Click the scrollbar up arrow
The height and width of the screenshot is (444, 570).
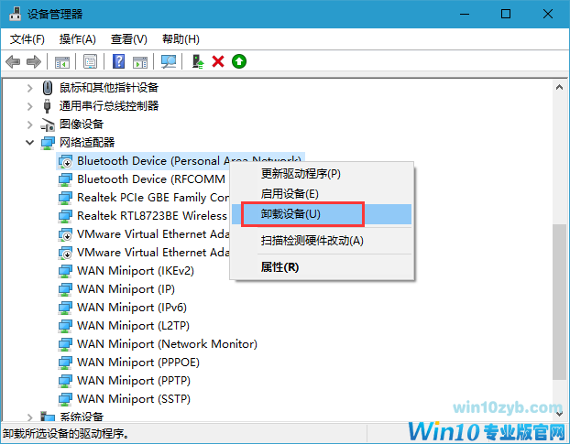click(559, 87)
